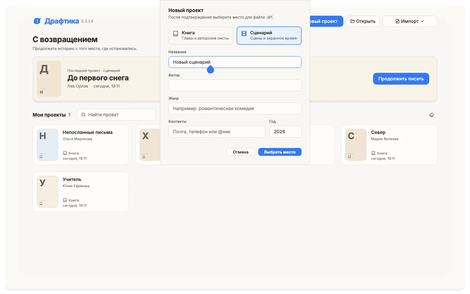Click the book icon on Север card
470x294 pixels.
tap(373, 153)
